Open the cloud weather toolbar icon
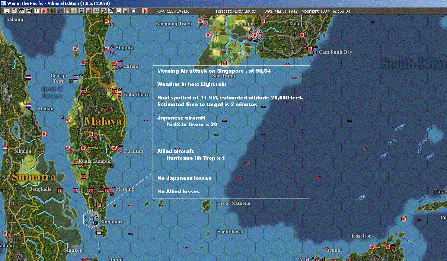This screenshot has height=261, width=447. [133, 11]
